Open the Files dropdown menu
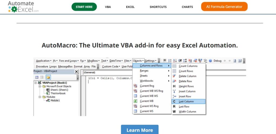276x134 pixels. click(x=128, y=61)
